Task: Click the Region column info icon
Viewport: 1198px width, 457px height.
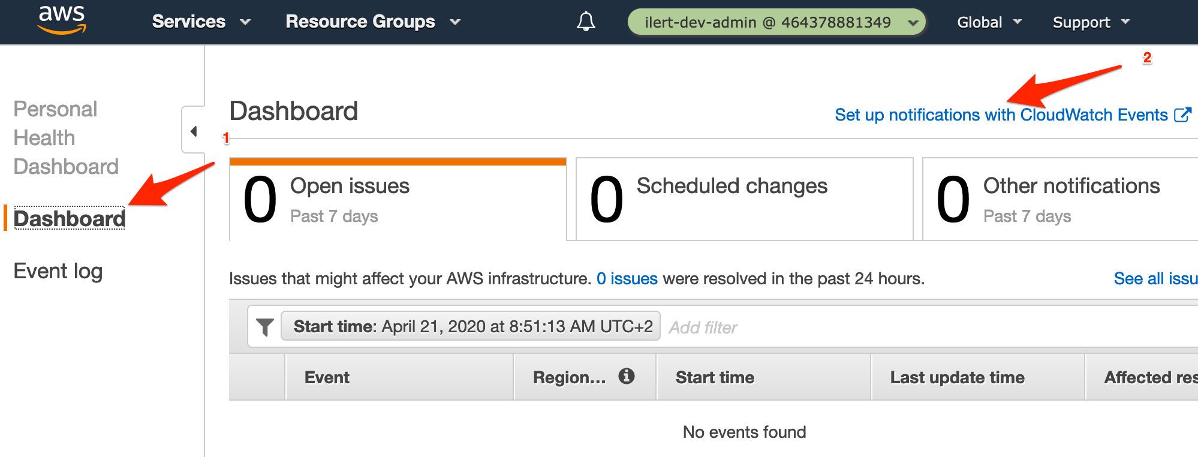Action: coord(627,376)
